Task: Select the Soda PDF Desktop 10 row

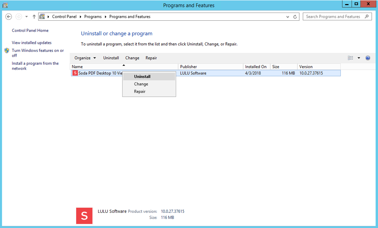Action: 206,73
